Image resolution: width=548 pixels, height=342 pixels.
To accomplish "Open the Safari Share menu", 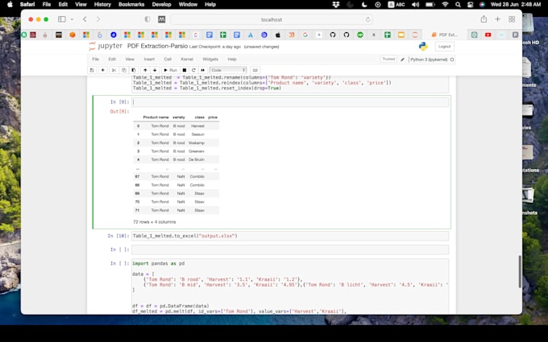I will [484, 19].
